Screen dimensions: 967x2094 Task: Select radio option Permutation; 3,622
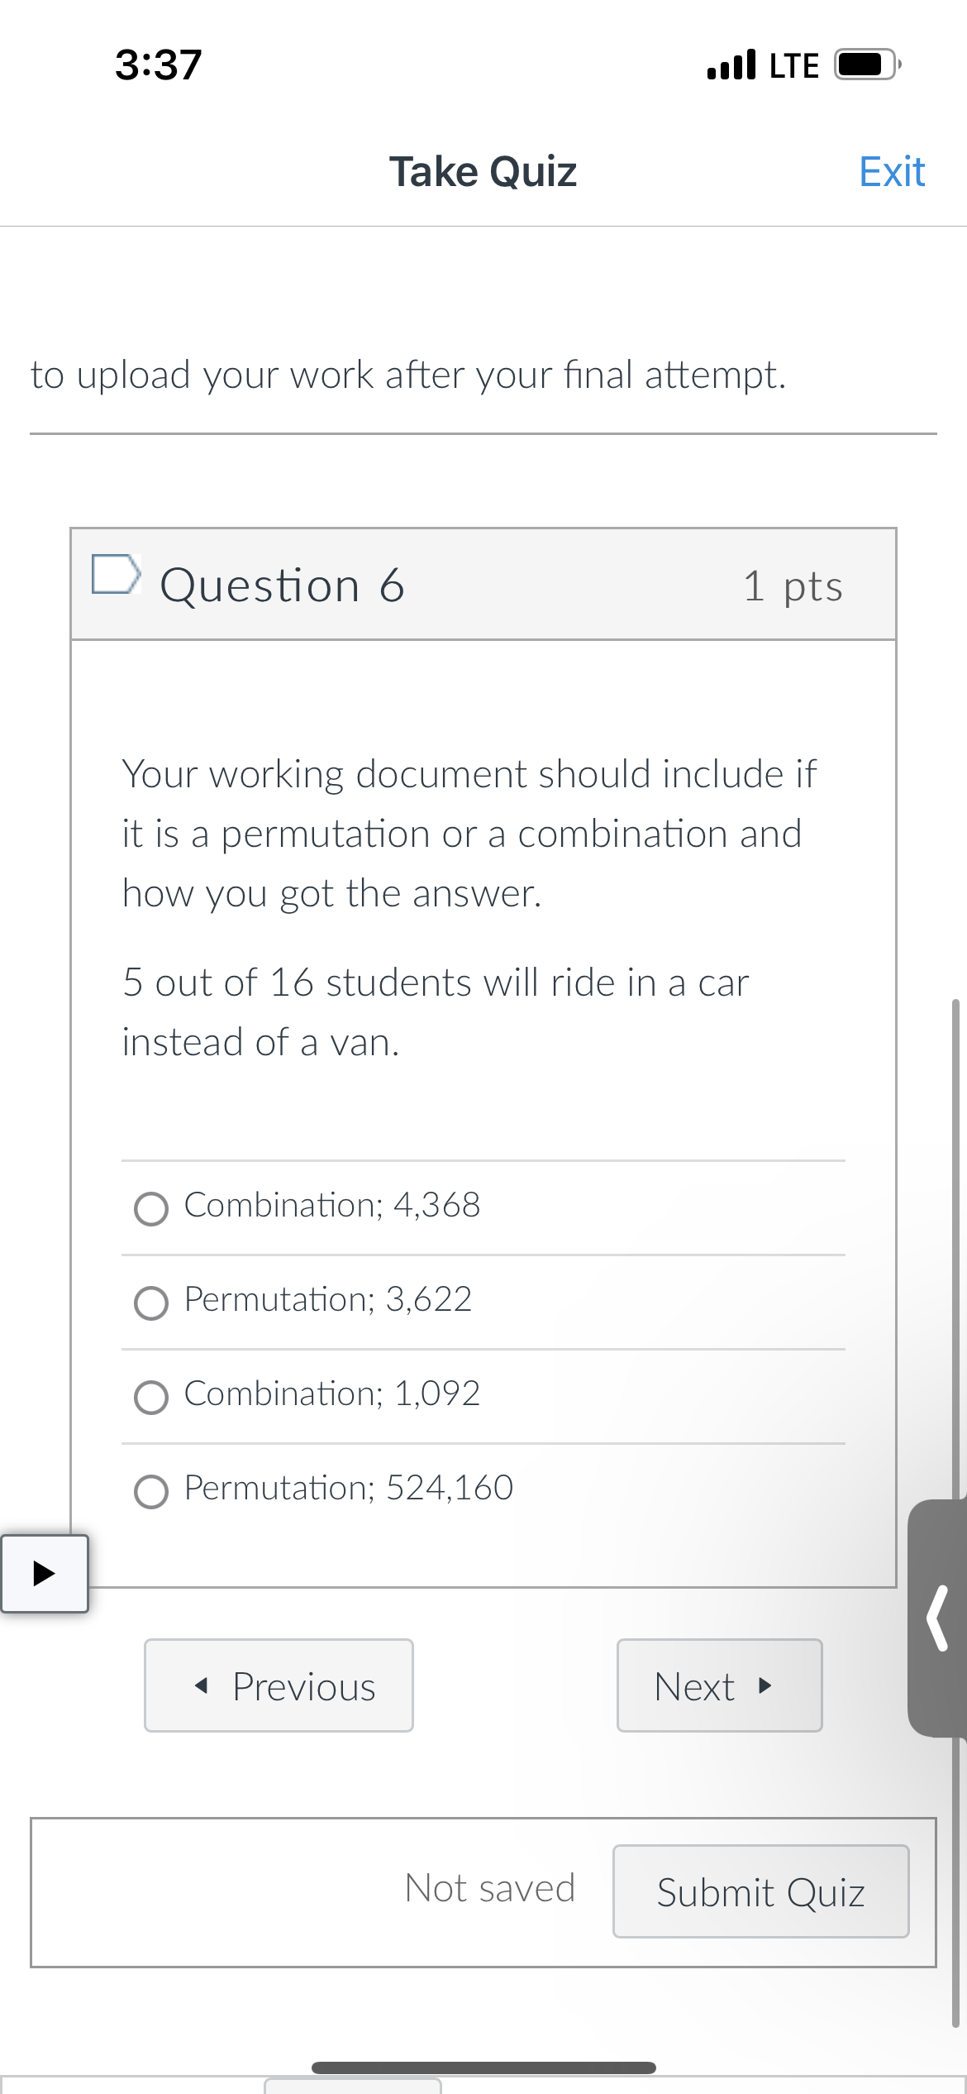coord(151,1303)
